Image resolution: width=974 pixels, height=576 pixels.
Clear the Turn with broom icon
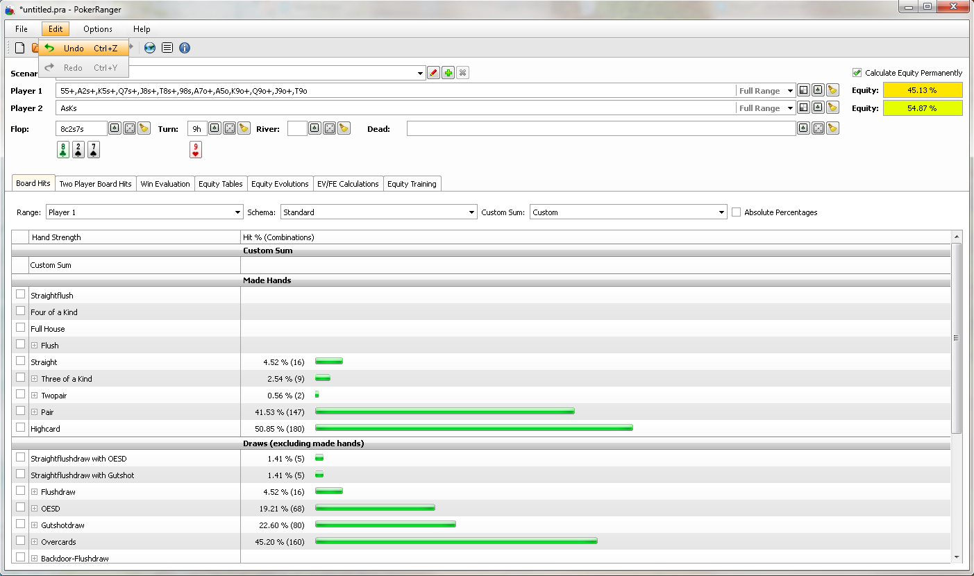244,128
